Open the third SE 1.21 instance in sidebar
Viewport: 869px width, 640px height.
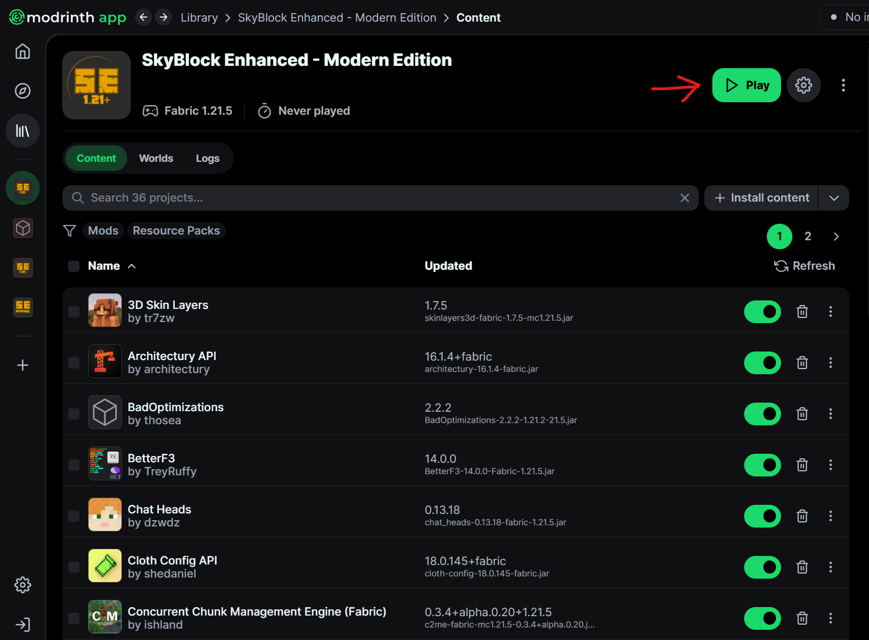point(23,267)
